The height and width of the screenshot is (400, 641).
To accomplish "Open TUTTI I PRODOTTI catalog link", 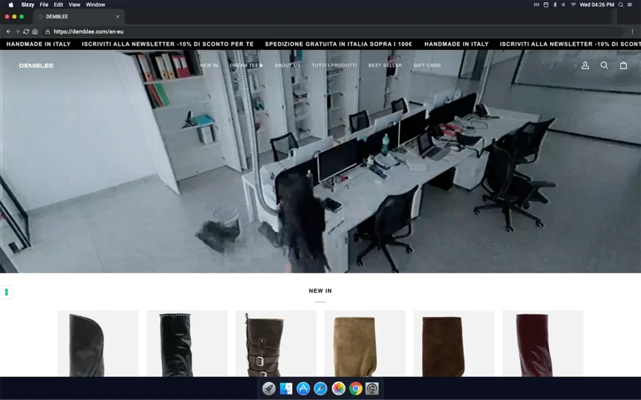I will click(334, 66).
